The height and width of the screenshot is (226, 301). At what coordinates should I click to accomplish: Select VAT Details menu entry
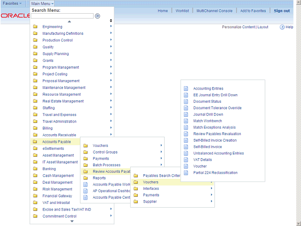pos(202,160)
